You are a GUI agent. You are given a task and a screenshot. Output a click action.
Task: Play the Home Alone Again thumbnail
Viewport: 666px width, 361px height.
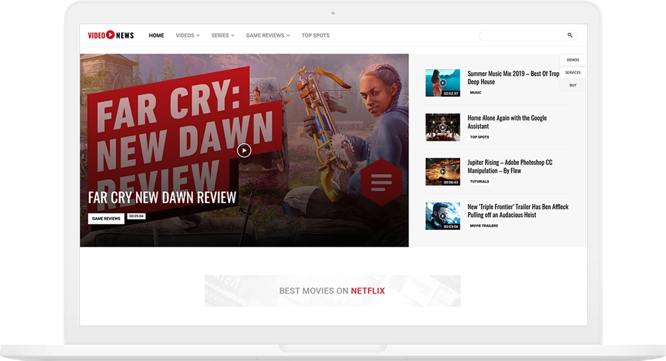[443, 127]
